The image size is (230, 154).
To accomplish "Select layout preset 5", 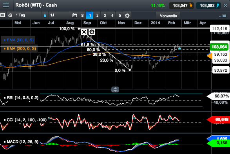I will click(x=120, y=15).
